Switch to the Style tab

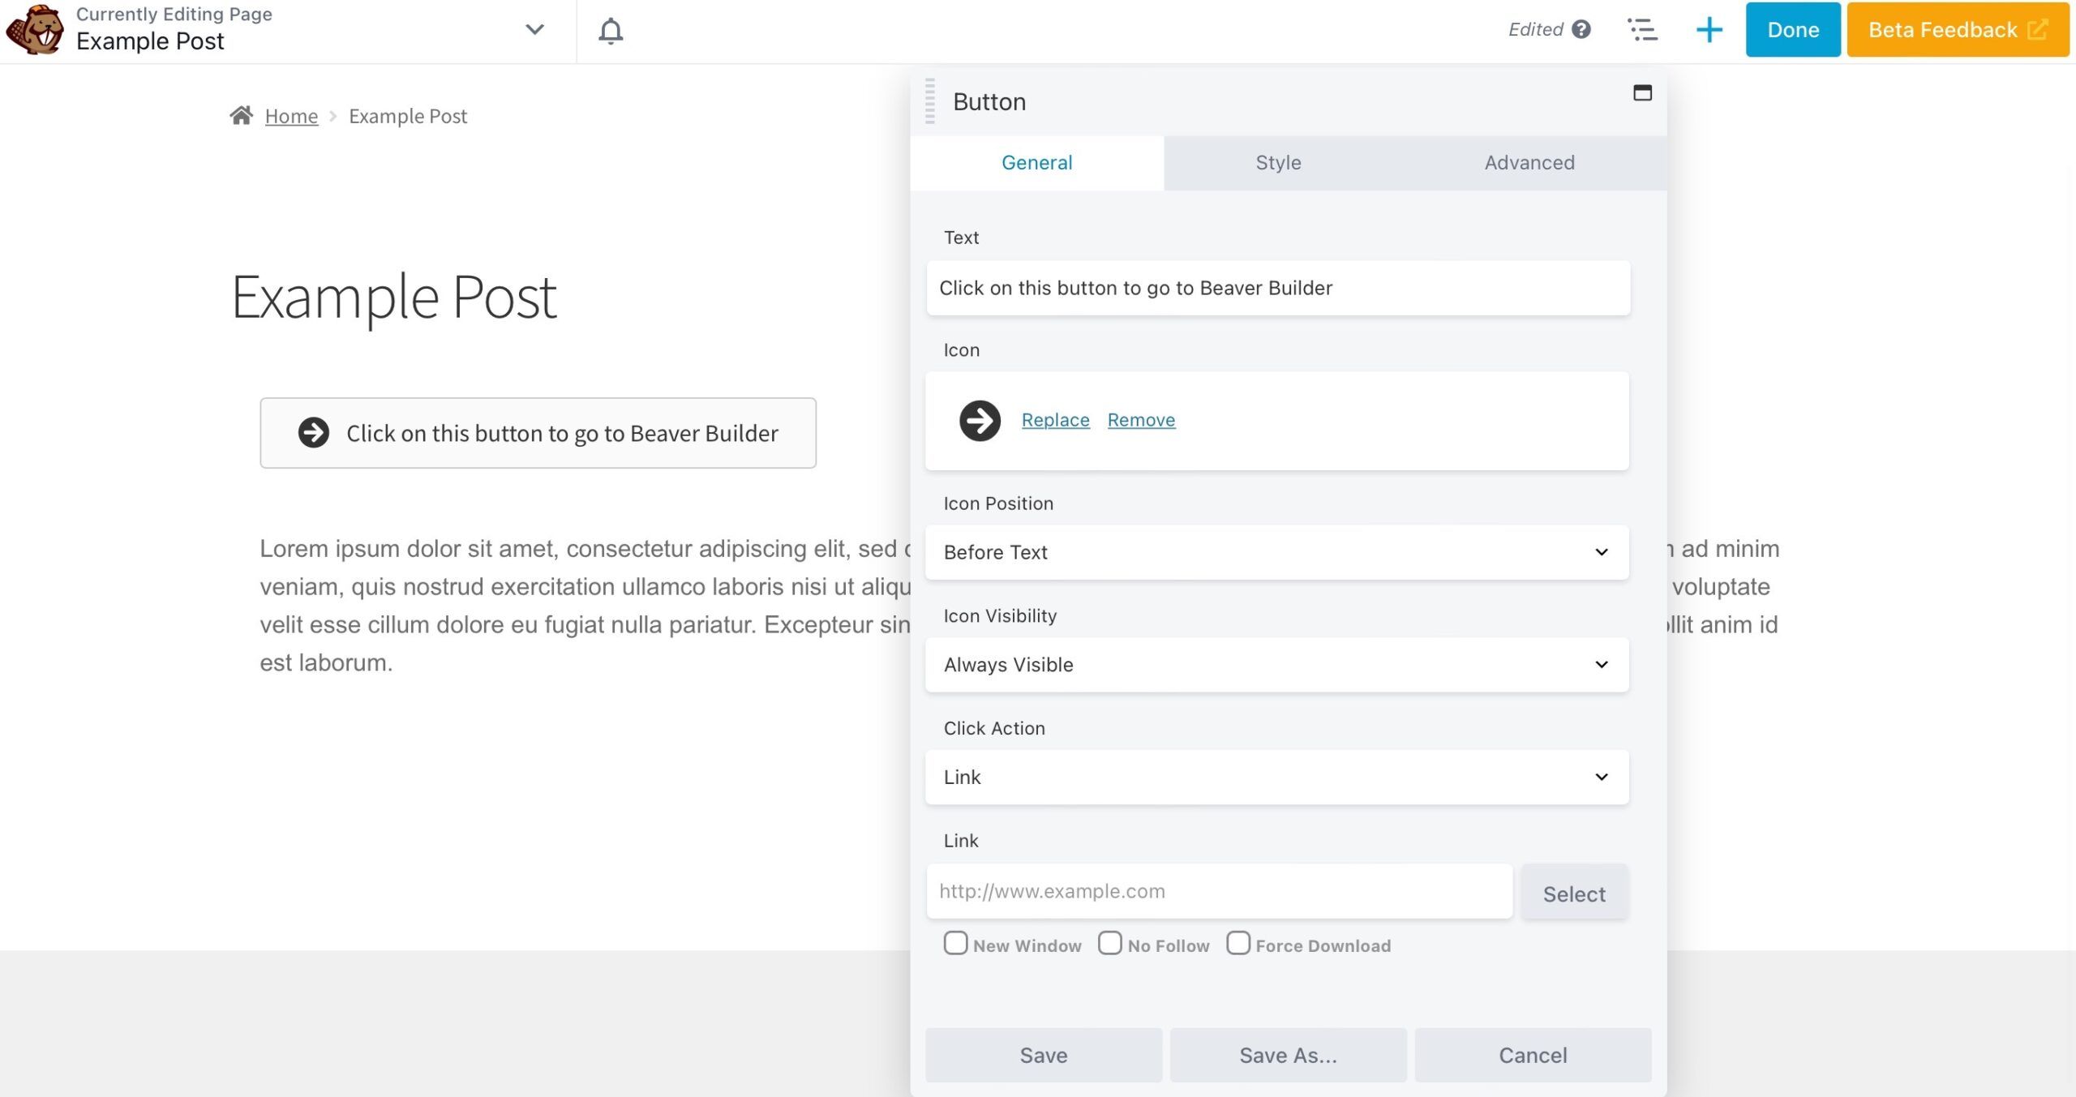tap(1278, 163)
